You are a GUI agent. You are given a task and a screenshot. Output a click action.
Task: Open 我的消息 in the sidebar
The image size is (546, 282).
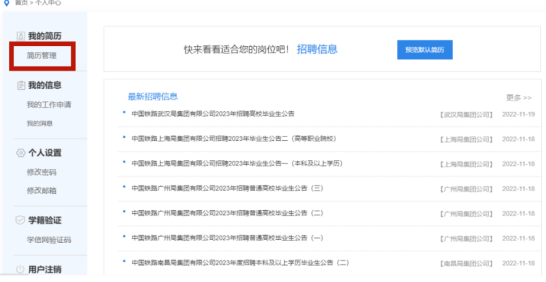(40, 124)
